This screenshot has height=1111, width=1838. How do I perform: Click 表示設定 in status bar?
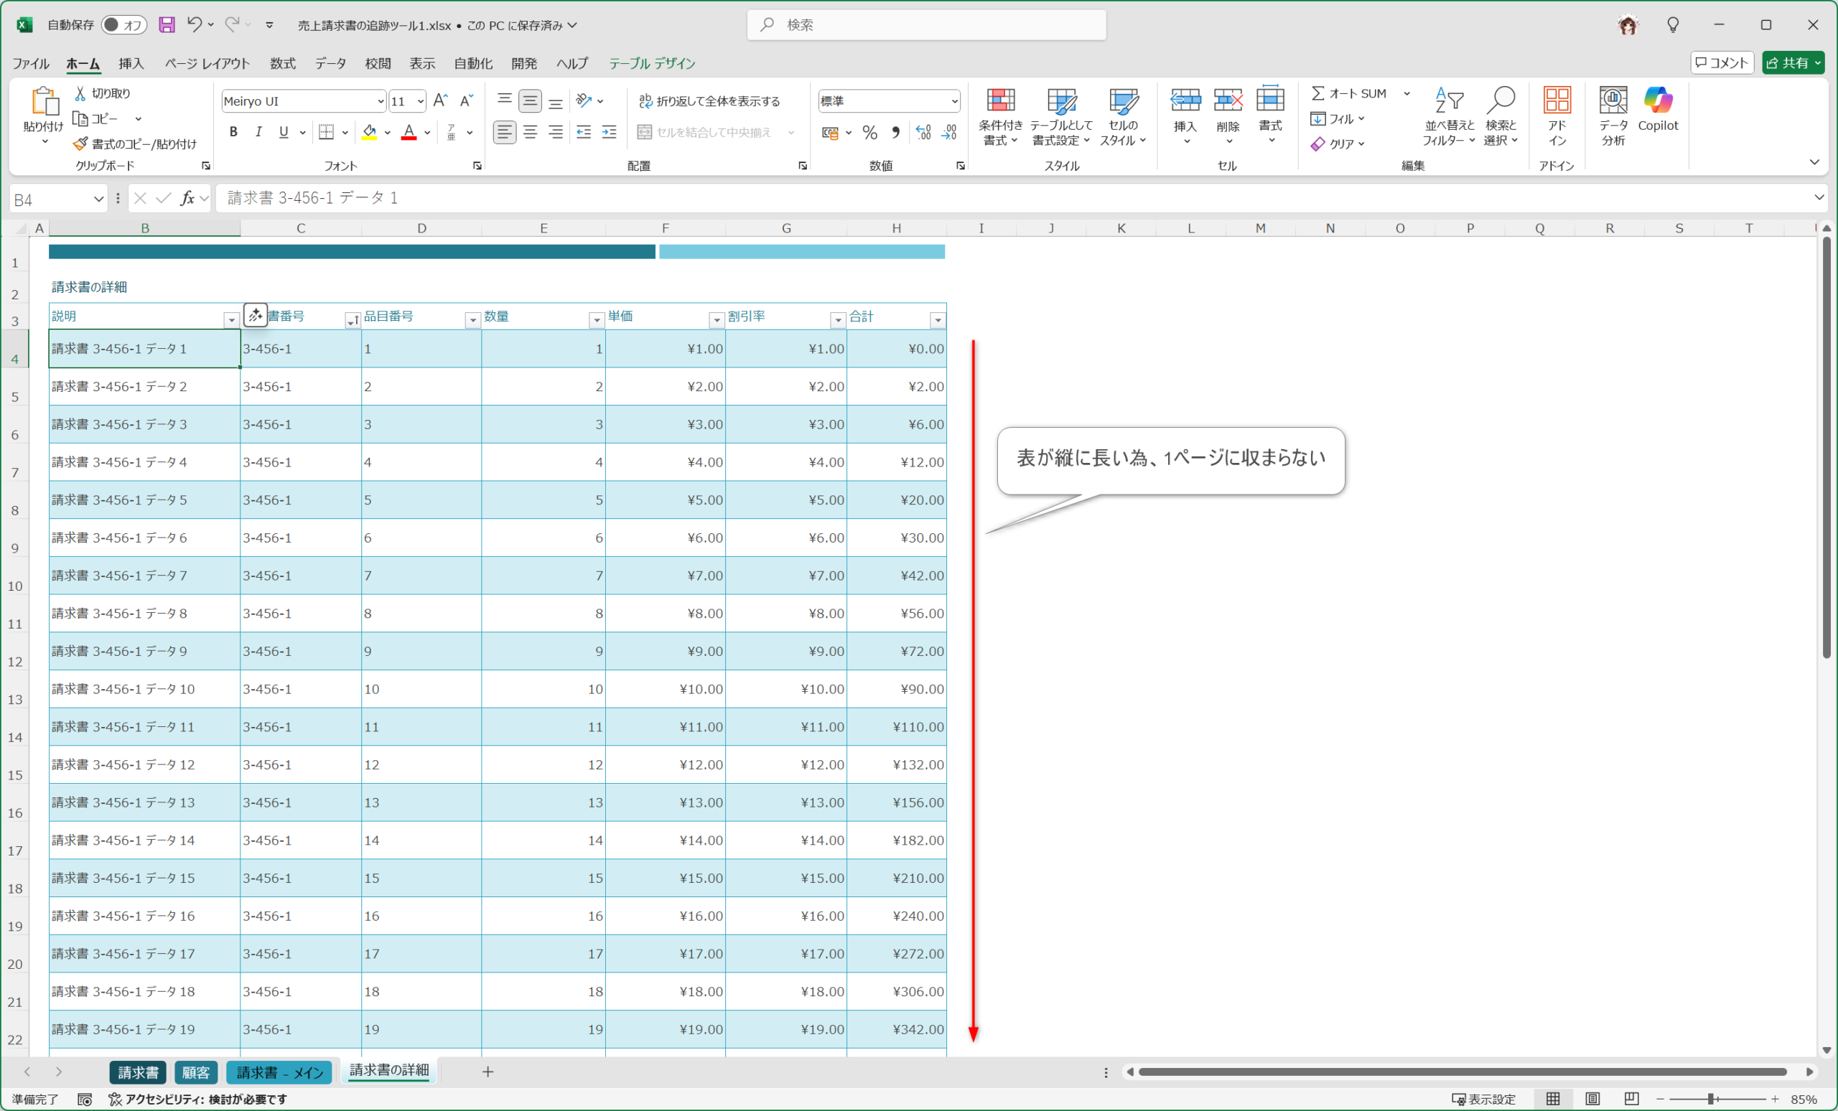coord(1483,1099)
